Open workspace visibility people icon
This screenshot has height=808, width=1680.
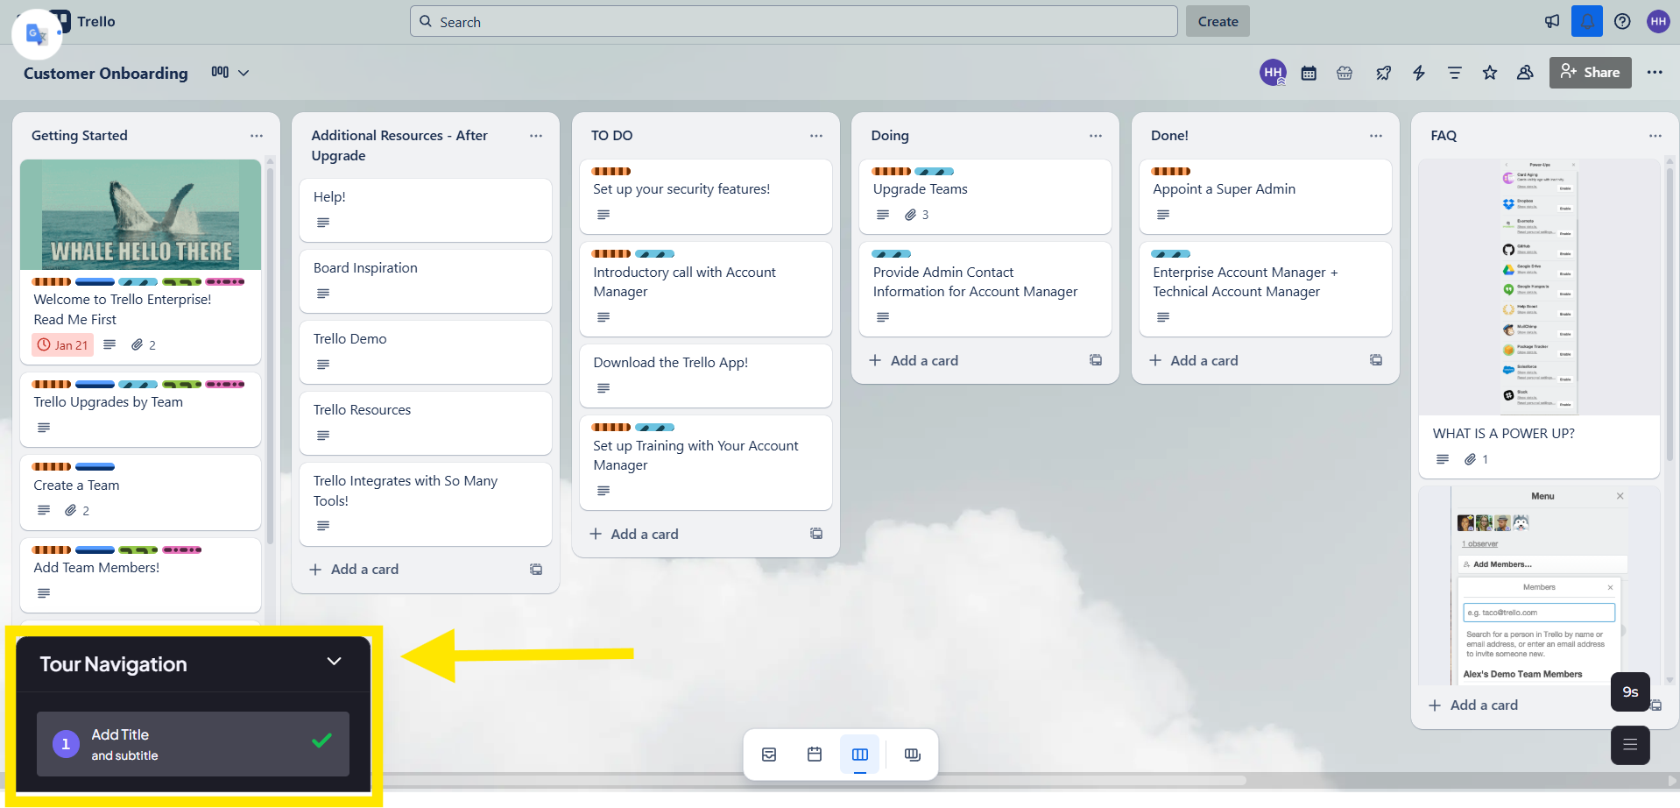tap(1525, 73)
